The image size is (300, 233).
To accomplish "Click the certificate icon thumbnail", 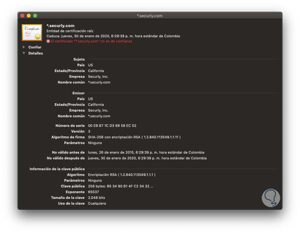I will (x=32, y=32).
